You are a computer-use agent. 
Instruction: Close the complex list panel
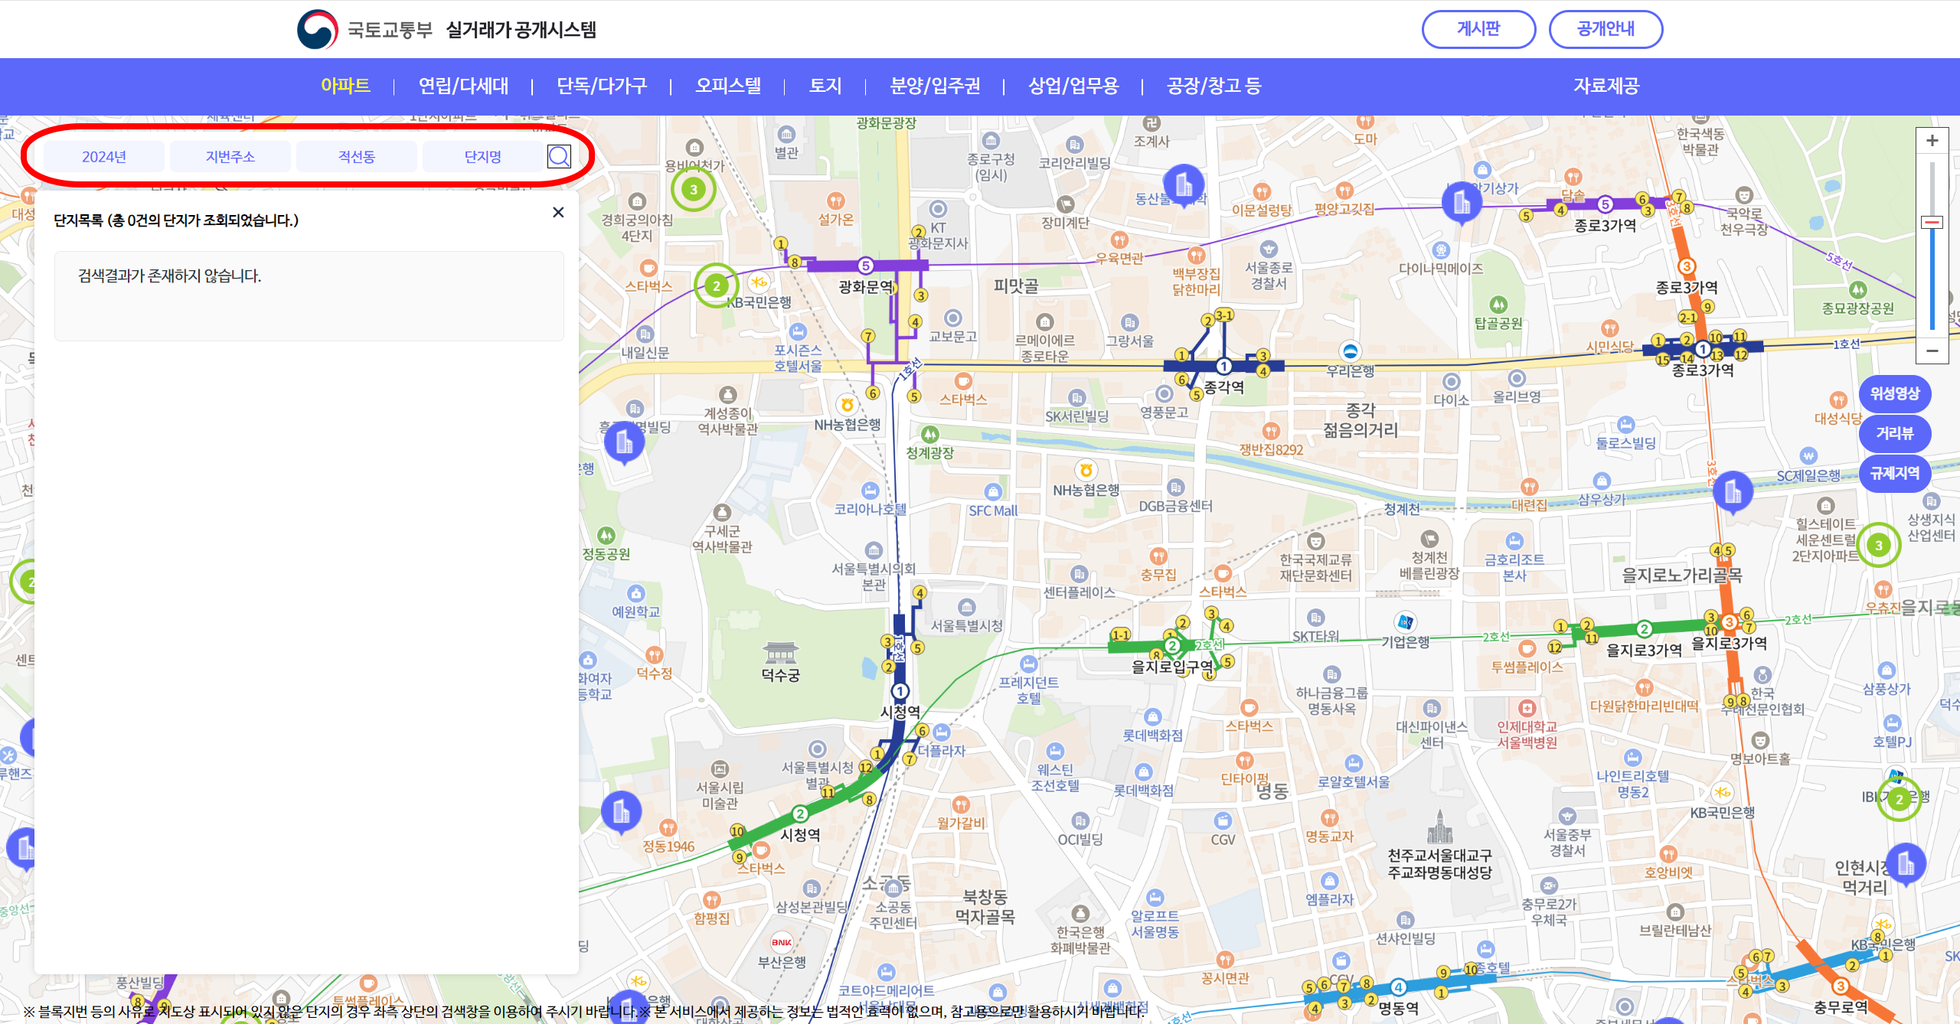pos(558,213)
